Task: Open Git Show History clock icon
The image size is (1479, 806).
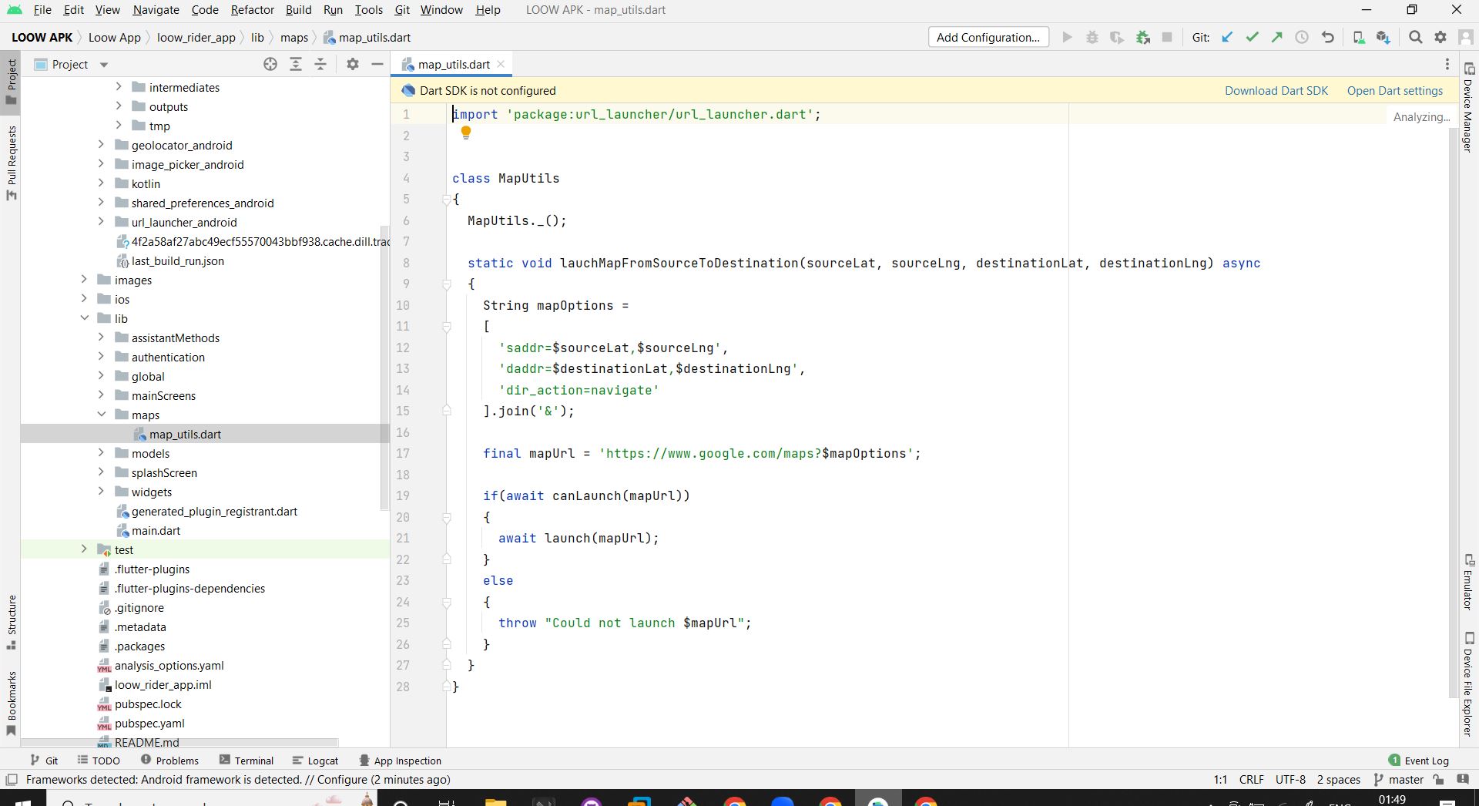Action: point(1302,37)
